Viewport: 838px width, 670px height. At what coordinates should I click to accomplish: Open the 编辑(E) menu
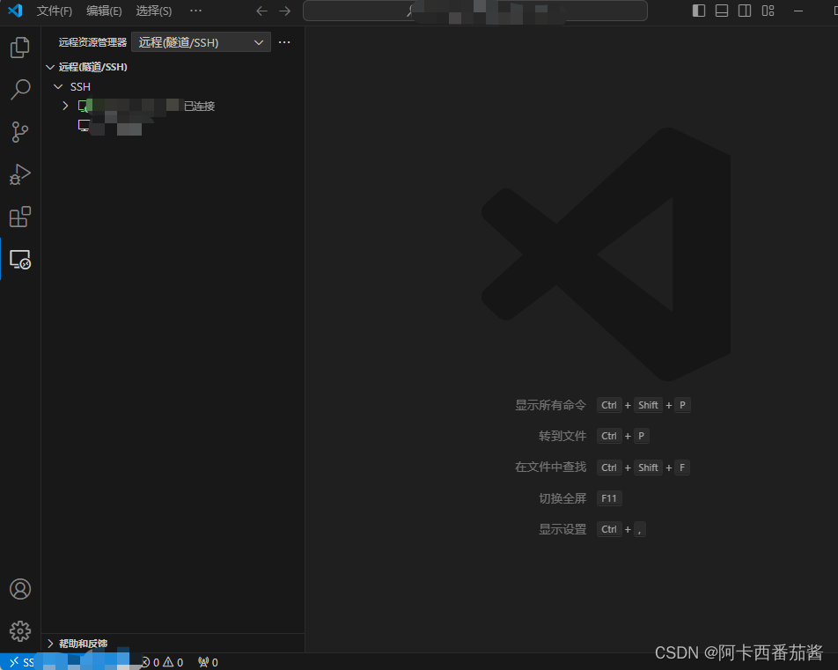coord(104,11)
